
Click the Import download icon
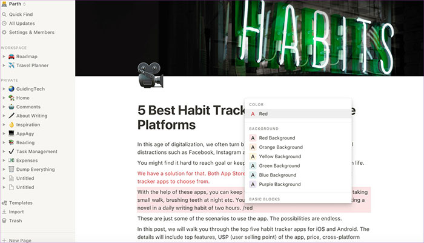[4, 211]
